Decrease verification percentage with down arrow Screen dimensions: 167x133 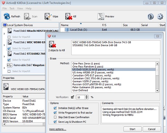coord(87,98)
